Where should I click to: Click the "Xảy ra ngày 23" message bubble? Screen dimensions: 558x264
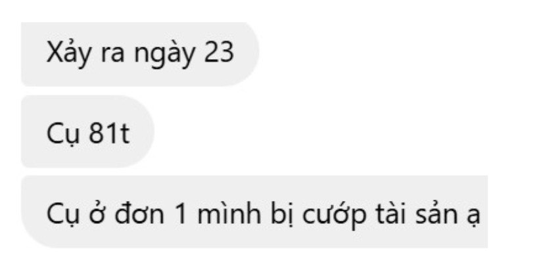click(140, 54)
